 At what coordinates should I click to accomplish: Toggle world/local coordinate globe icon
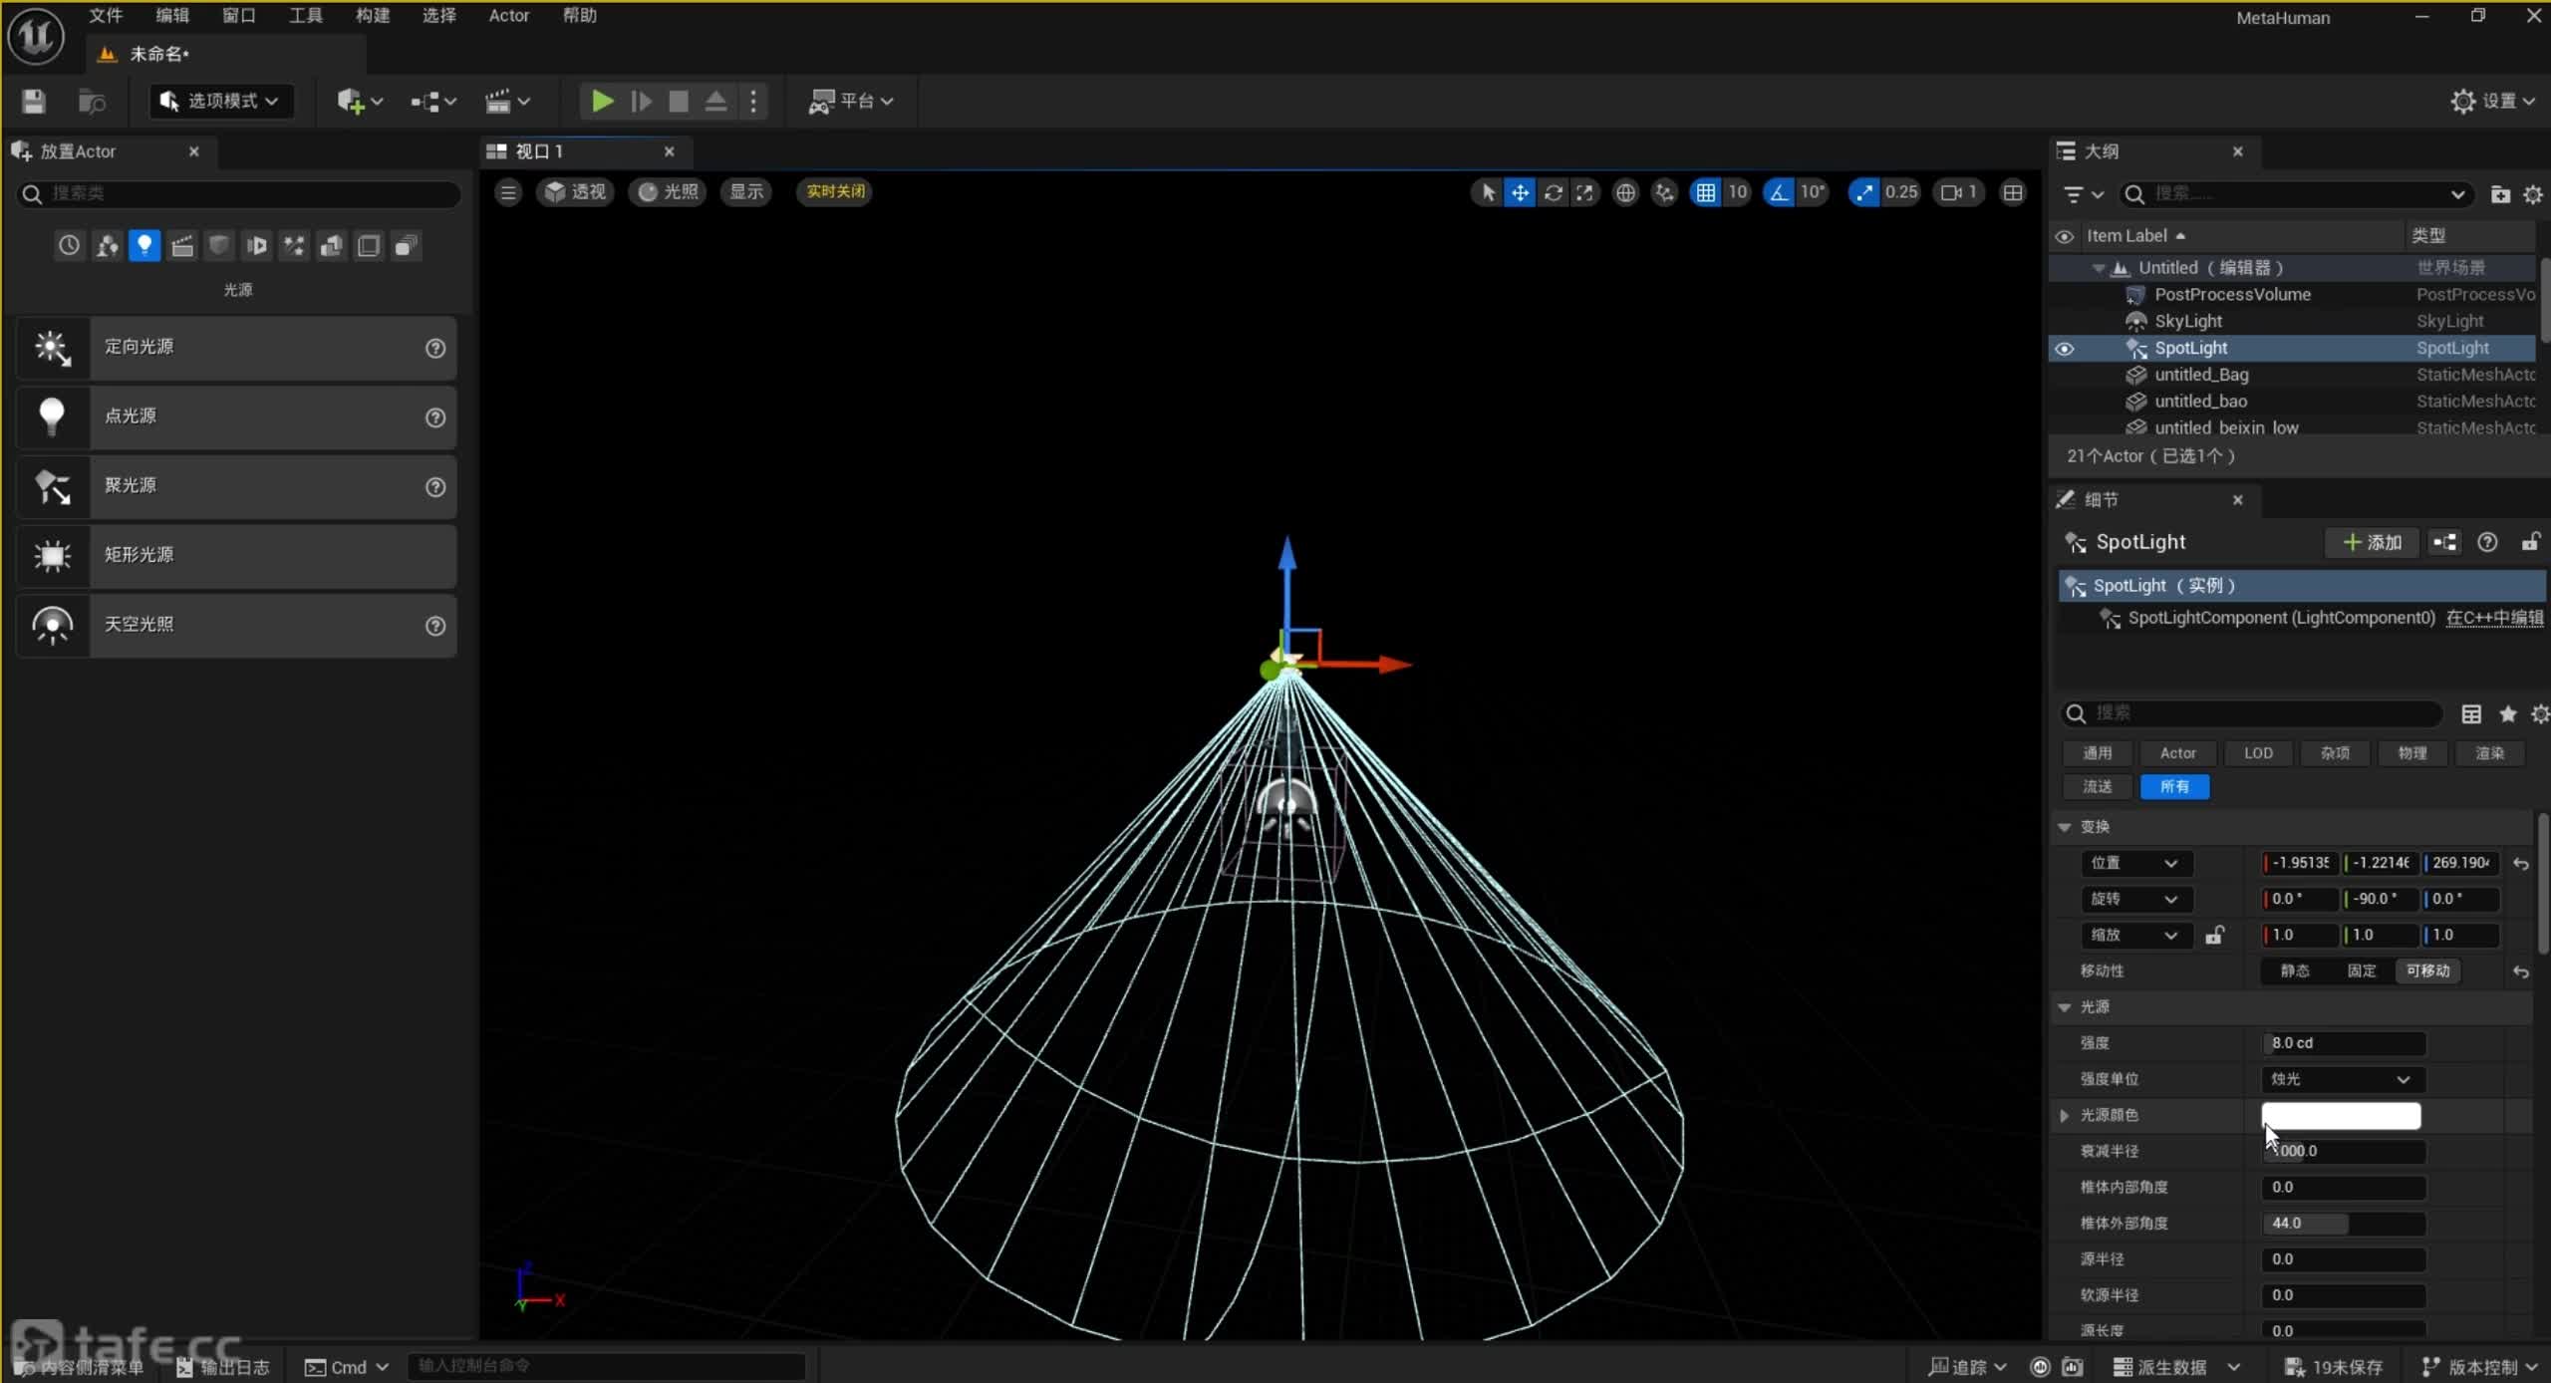pos(1625,192)
